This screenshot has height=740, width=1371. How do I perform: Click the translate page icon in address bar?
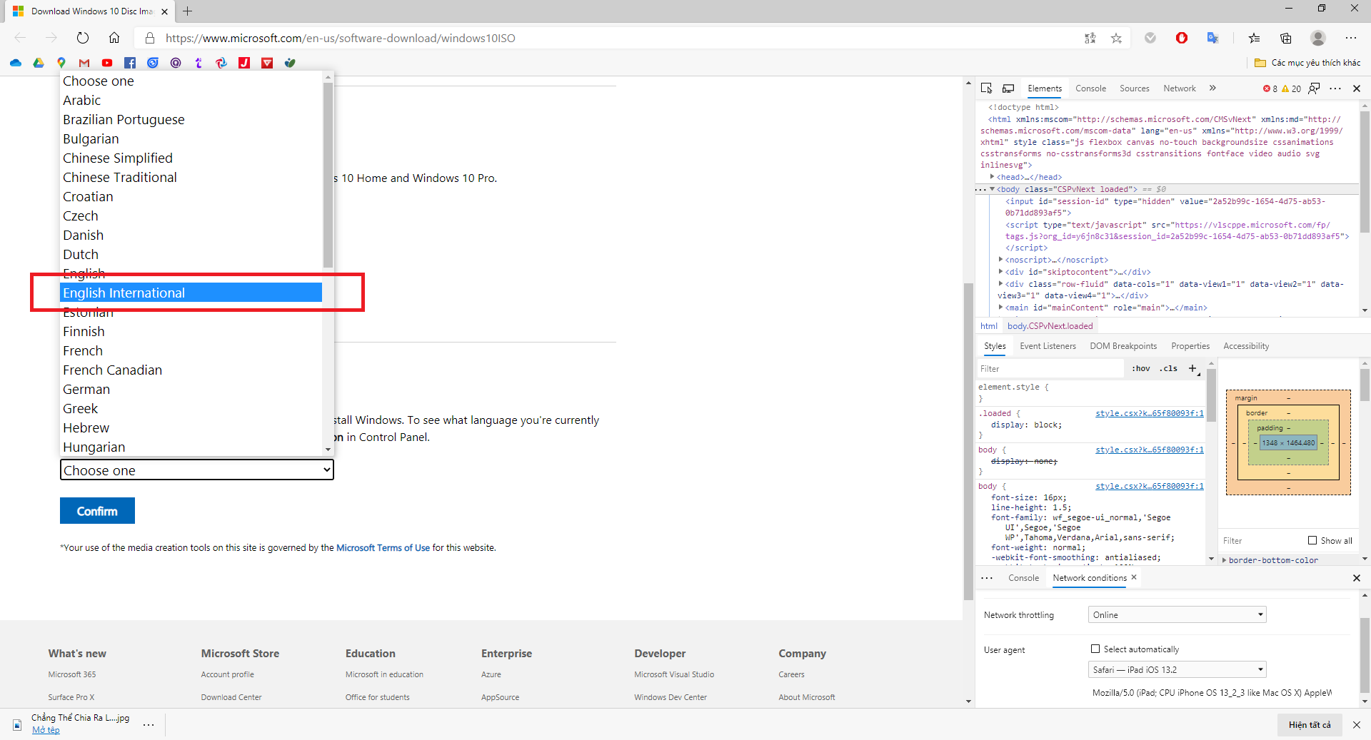tap(1090, 39)
